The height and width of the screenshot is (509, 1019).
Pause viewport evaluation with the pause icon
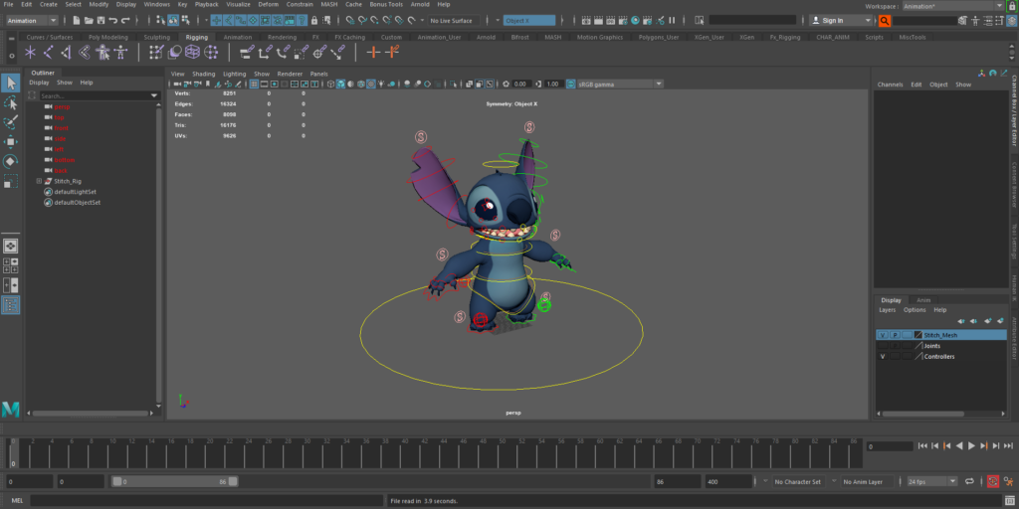672,21
